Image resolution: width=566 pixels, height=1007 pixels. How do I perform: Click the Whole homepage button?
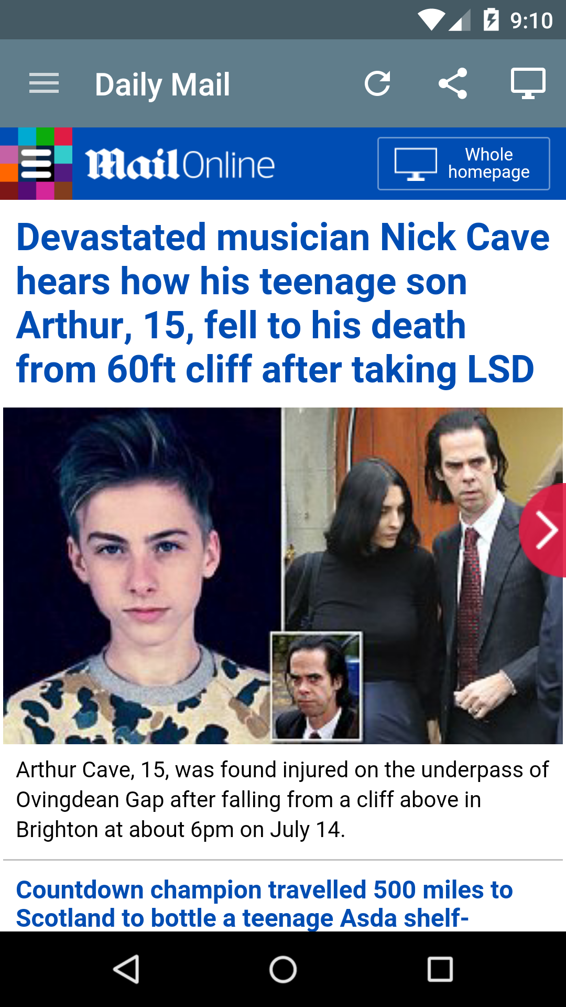[464, 164]
